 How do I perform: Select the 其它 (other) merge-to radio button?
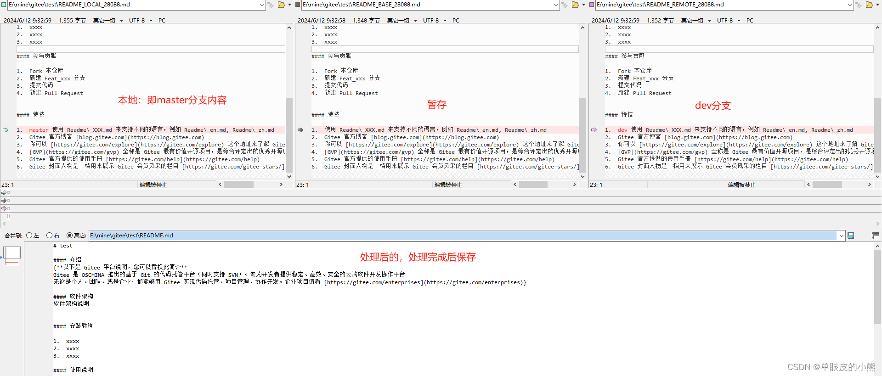[x=70, y=236]
